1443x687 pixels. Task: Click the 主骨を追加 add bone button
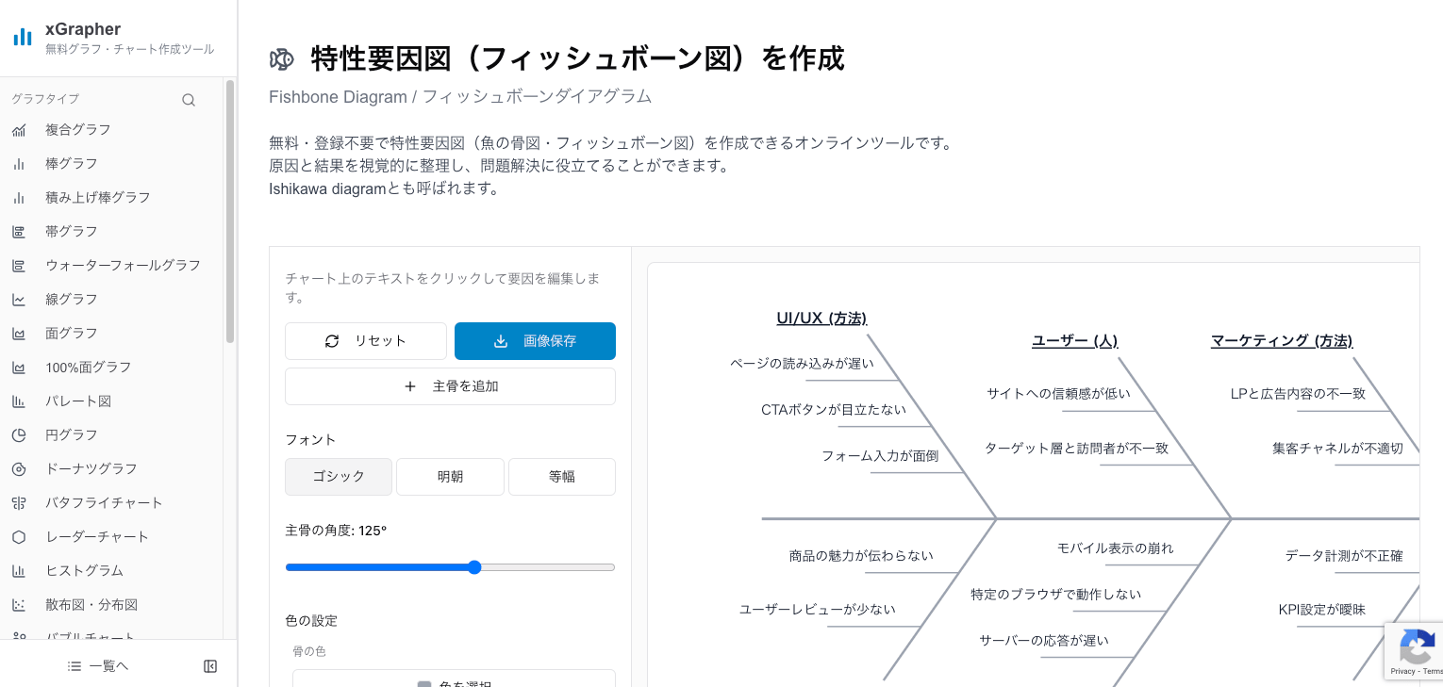[450, 386]
